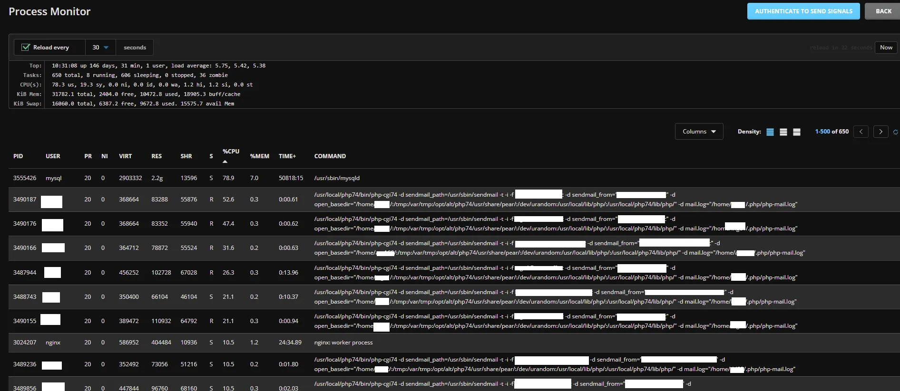Click the refresh icon beside pagination arrows
Image resolution: width=900 pixels, height=391 pixels.
pyautogui.click(x=896, y=132)
